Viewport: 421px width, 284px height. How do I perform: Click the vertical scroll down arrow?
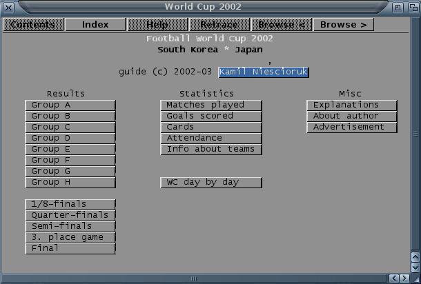tap(415, 267)
